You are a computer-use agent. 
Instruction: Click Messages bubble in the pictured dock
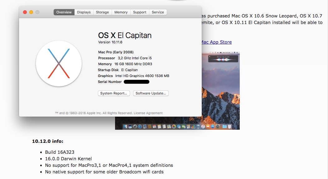[x=179, y=127]
